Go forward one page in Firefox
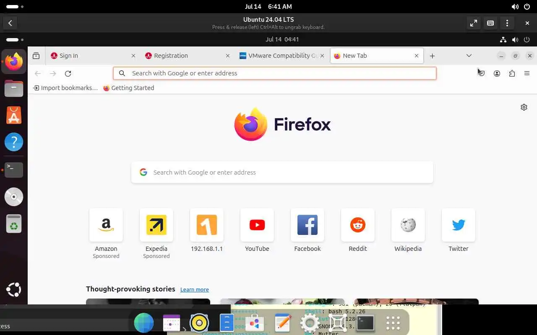 coord(53,73)
